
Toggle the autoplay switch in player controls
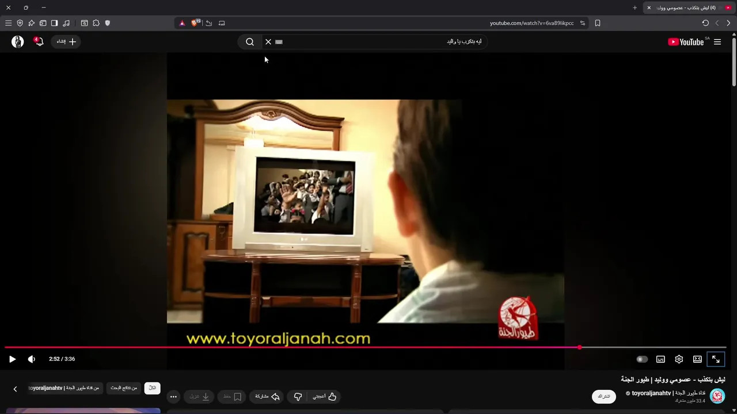[x=642, y=359]
